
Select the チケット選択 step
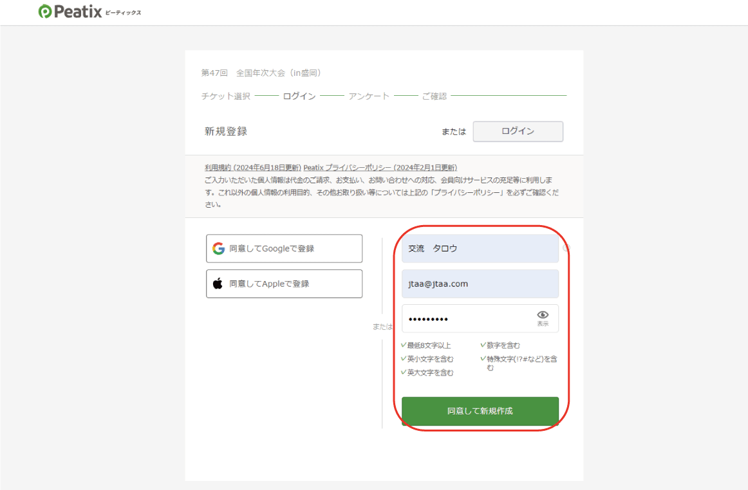coord(226,96)
